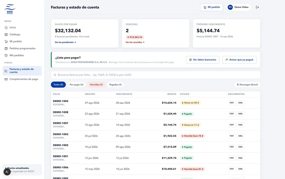Click the Vencida hace 81 d badge
Viewport: 285px width, 179px height.
[x=192, y=169]
